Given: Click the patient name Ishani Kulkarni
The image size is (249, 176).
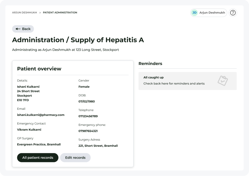Looking at the screenshot, I should (x=28, y=87).
